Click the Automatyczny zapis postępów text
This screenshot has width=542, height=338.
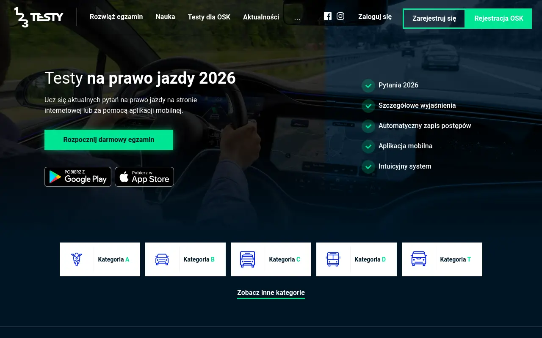pos(425,126)
